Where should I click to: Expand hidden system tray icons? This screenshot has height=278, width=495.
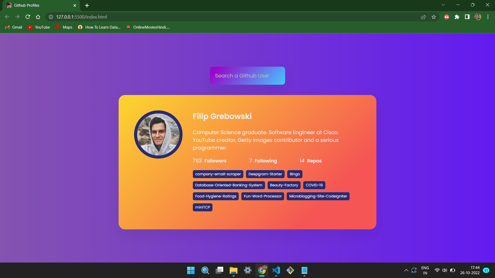[x=406, y=270]
